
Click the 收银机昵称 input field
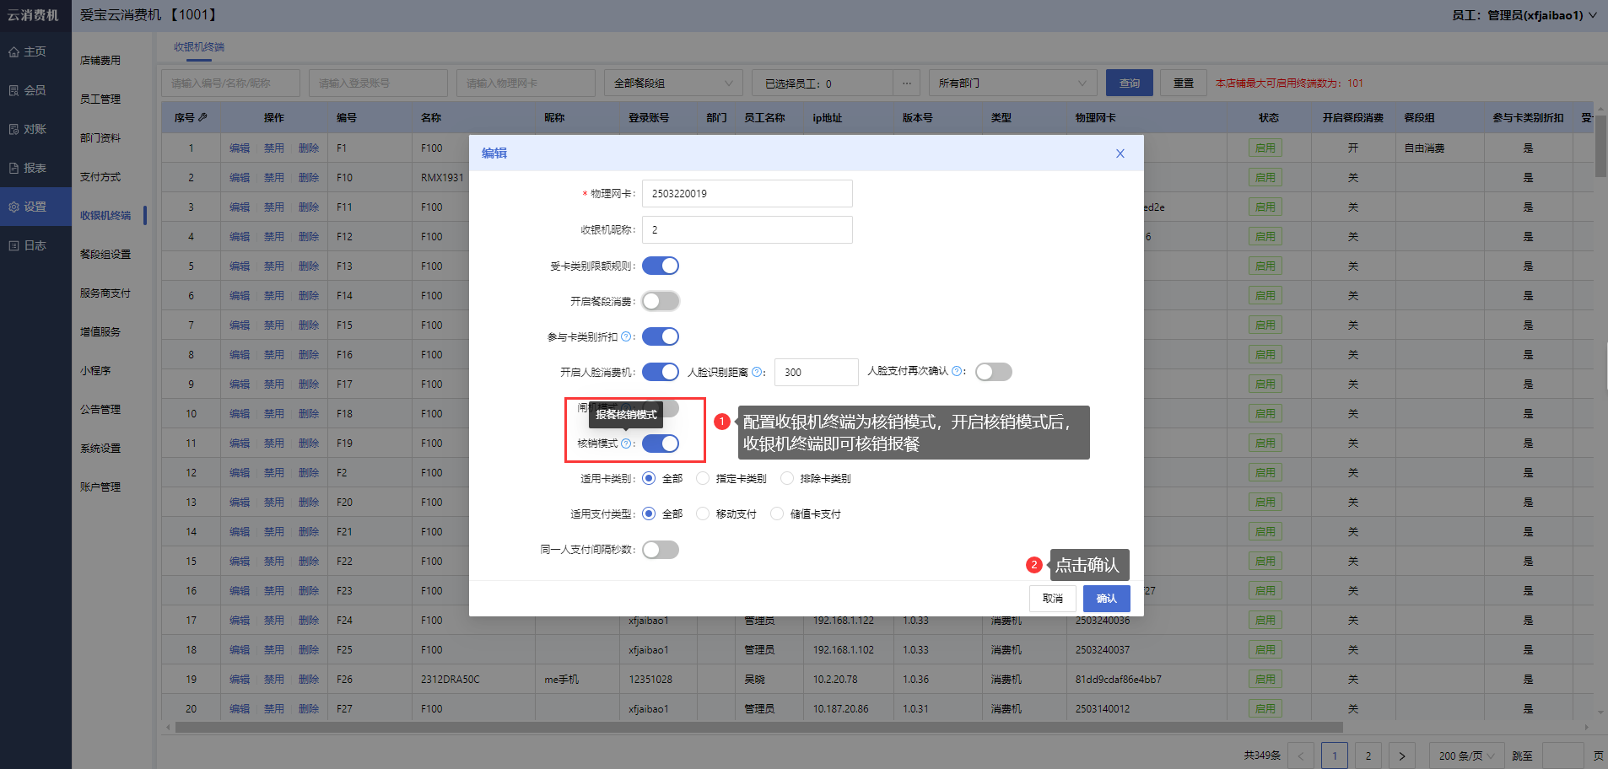[x=747, y=229]
